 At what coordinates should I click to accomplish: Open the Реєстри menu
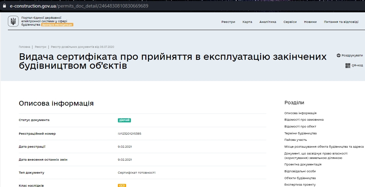(x=228, y=22)
